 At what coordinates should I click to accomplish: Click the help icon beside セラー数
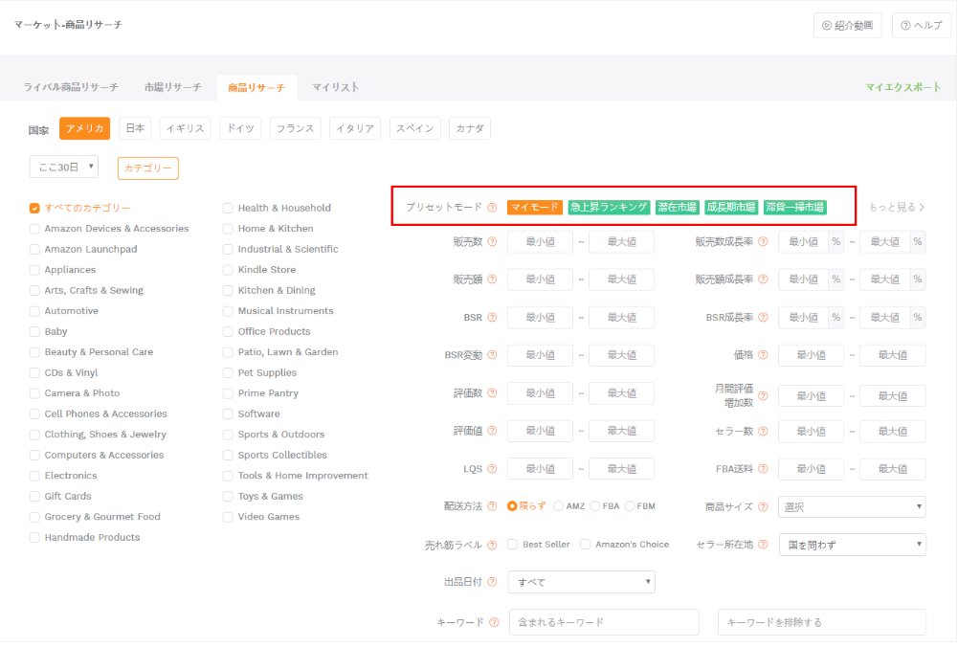click(763, 432)
